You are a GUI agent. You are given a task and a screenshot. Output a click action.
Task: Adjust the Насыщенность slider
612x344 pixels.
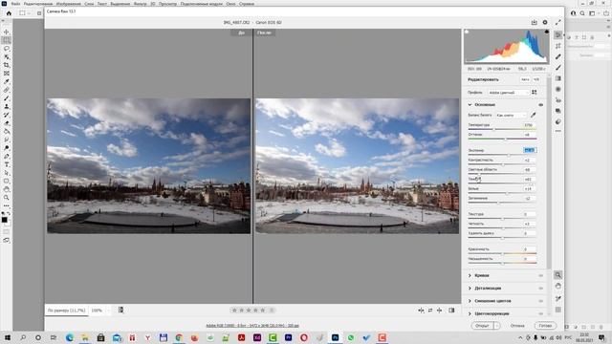pos(502,264)
